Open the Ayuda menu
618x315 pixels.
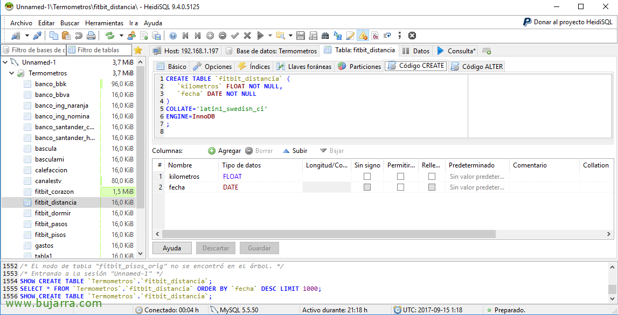[x=153, y=23]
